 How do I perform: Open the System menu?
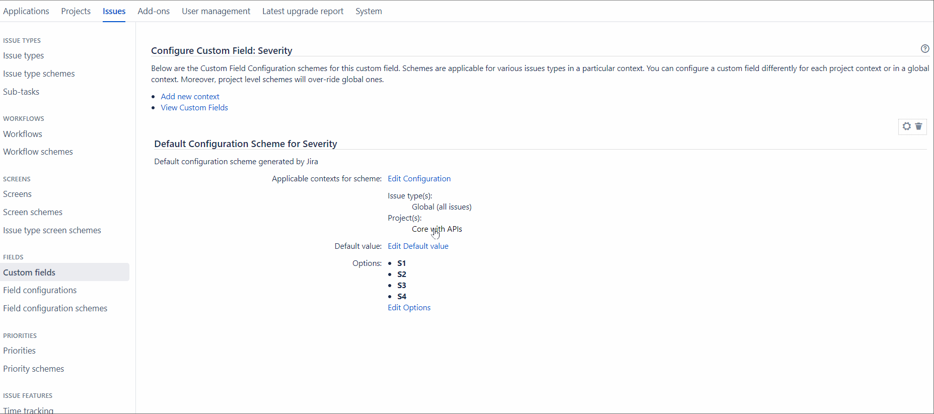tap(368, 11)
